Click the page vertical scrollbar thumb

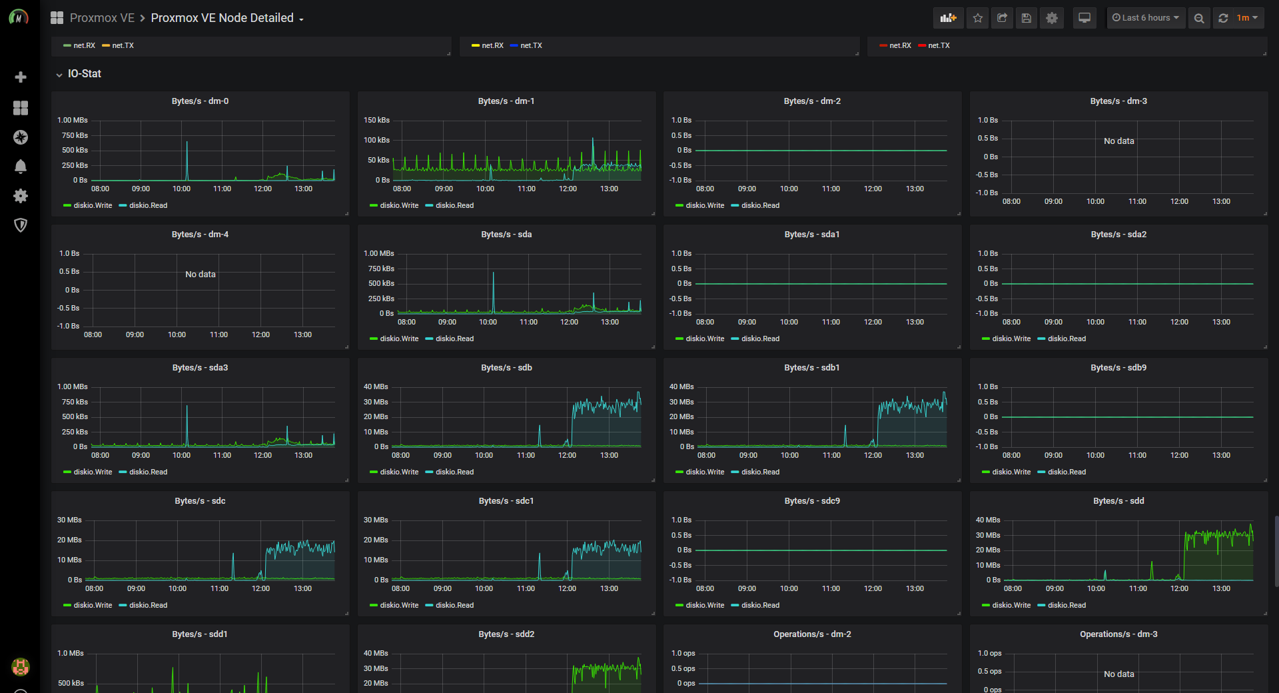(x=1276, y=550)
